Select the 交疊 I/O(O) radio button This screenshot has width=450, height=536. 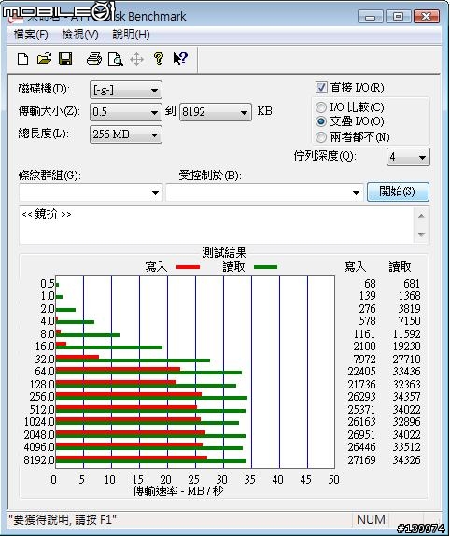click(321, 121)
